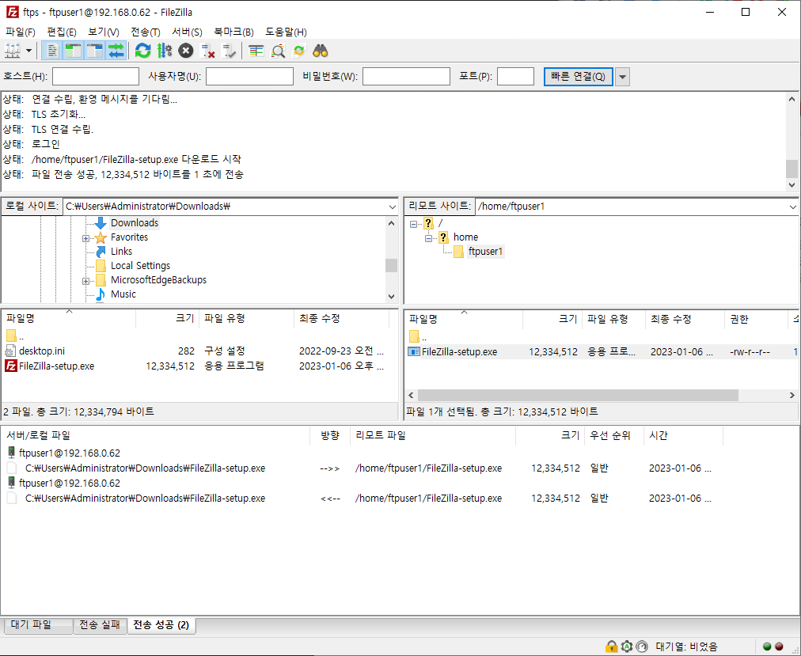
Task: Cancel the current operation icon
Action: pyautogui.click(x=186, y=51)
